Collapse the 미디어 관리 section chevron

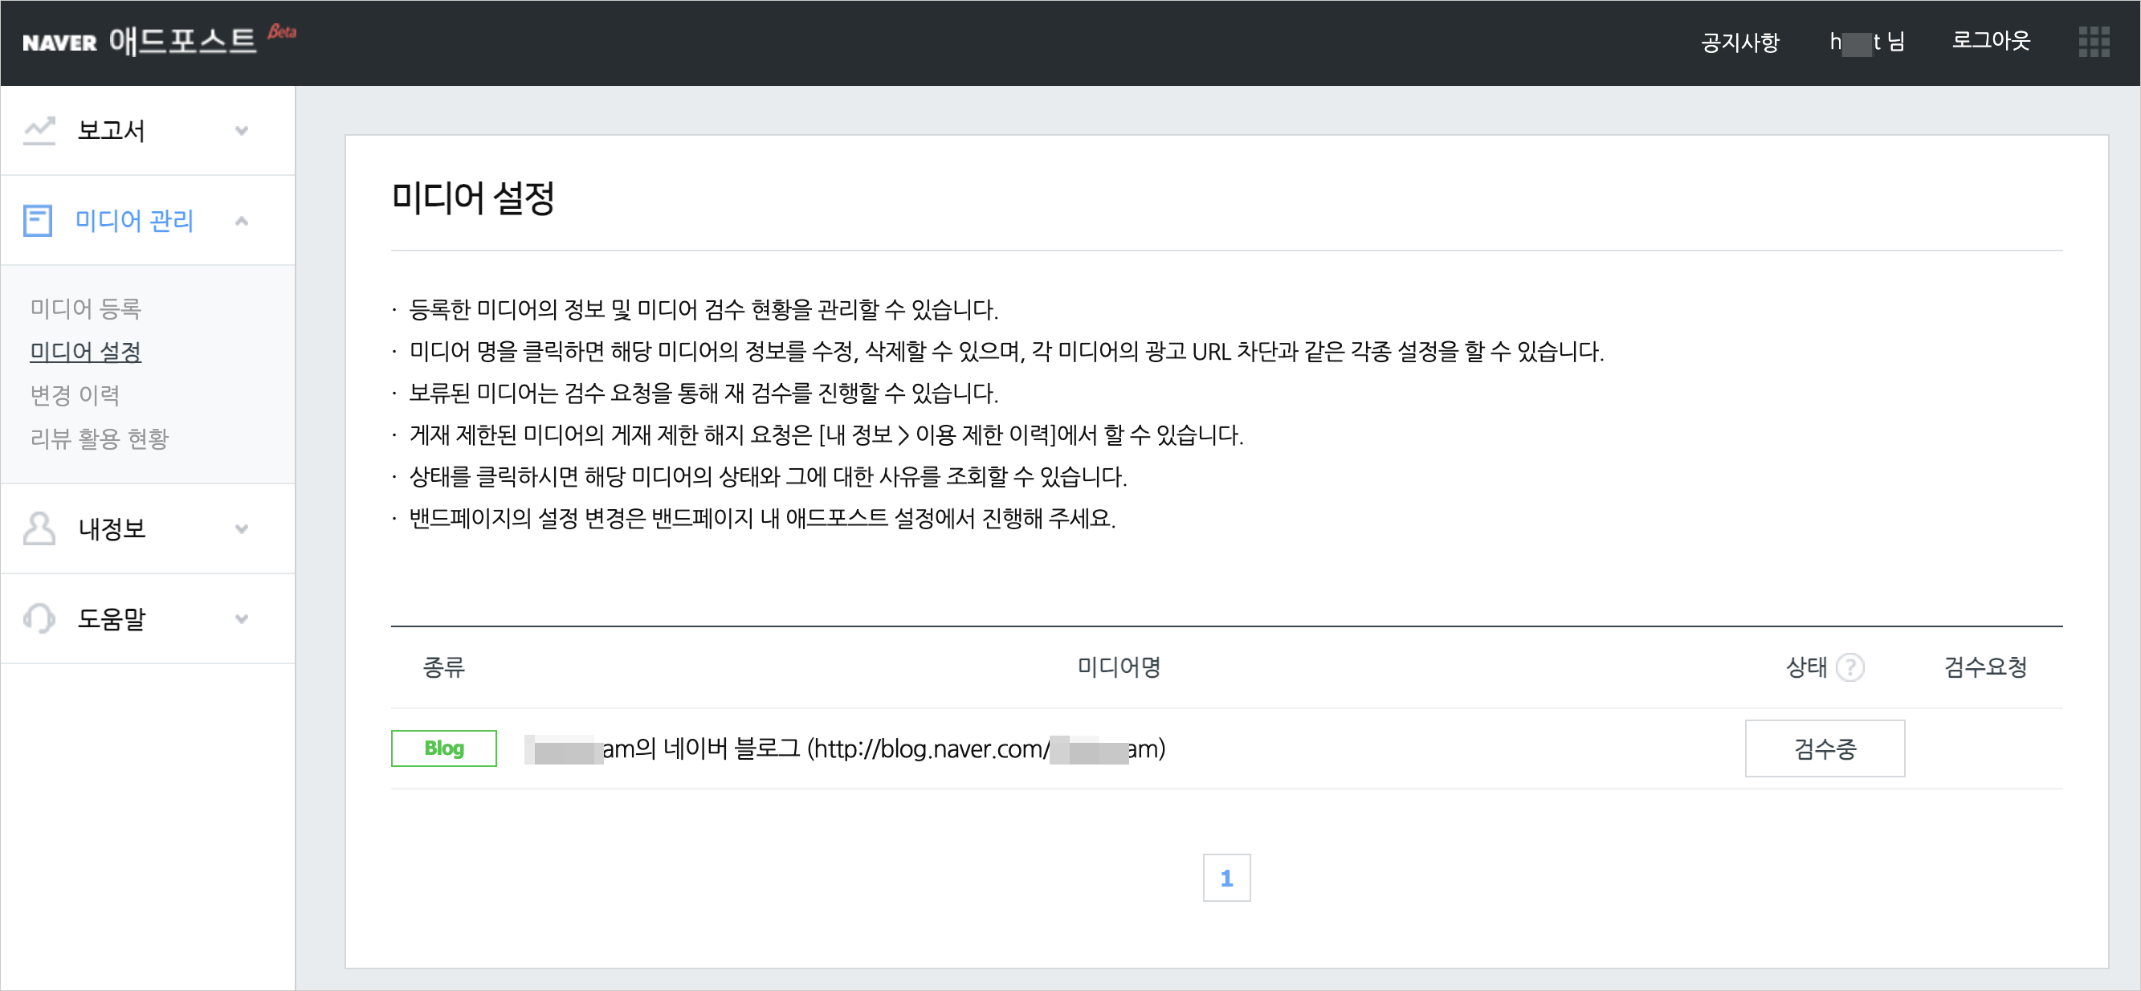242,220
